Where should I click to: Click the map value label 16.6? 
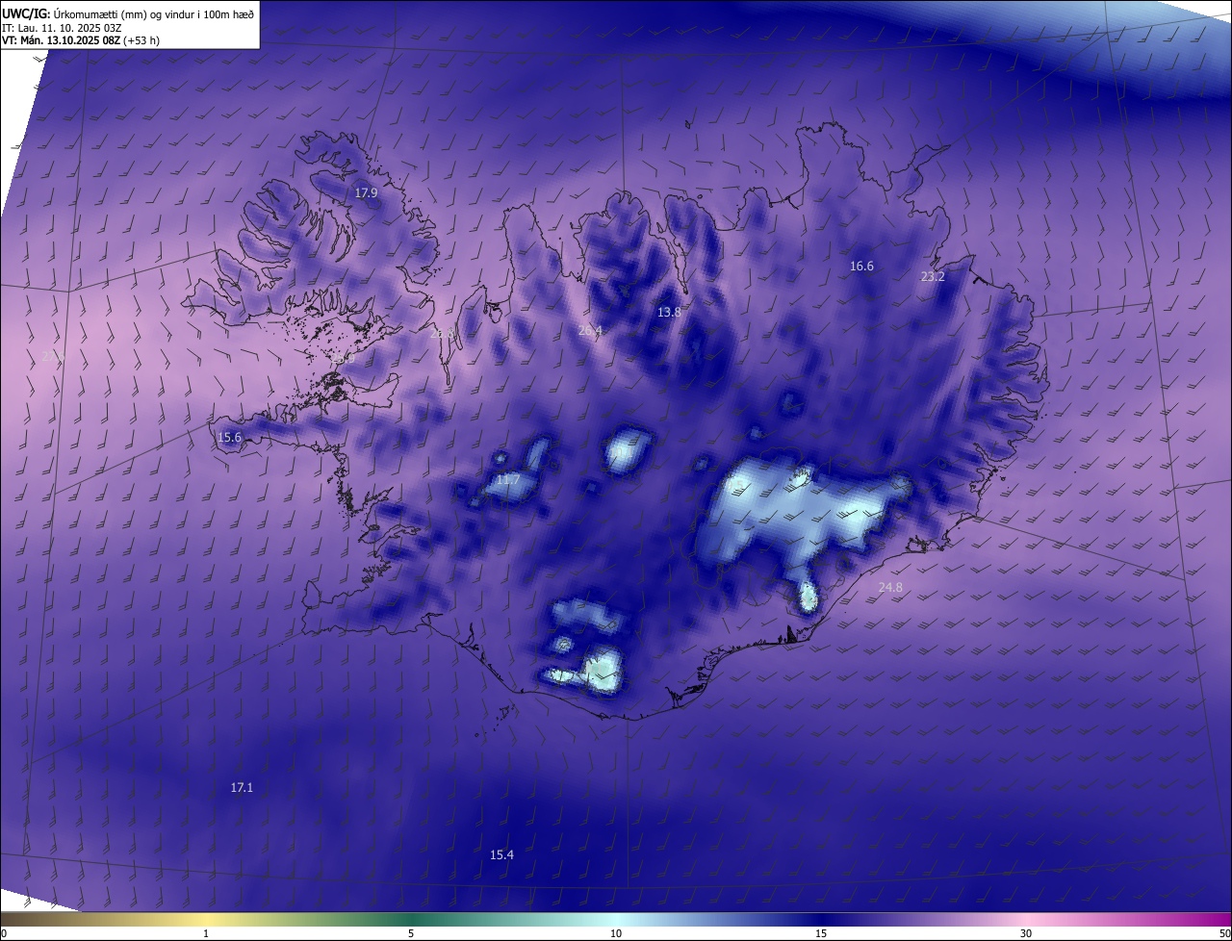[x=861, y=266]
